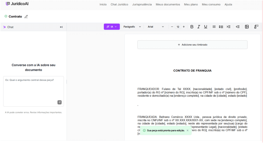Open Jurisprudência in the top menu
Screen dimensions: 263x143
pyautogui.click(x=142, y=5)
